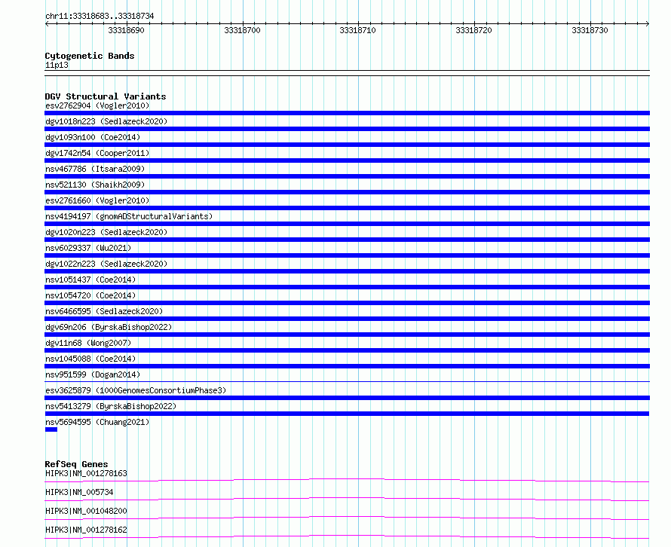Click the magenta intron line under HIPK3|NM_001278163

[347, 479]
